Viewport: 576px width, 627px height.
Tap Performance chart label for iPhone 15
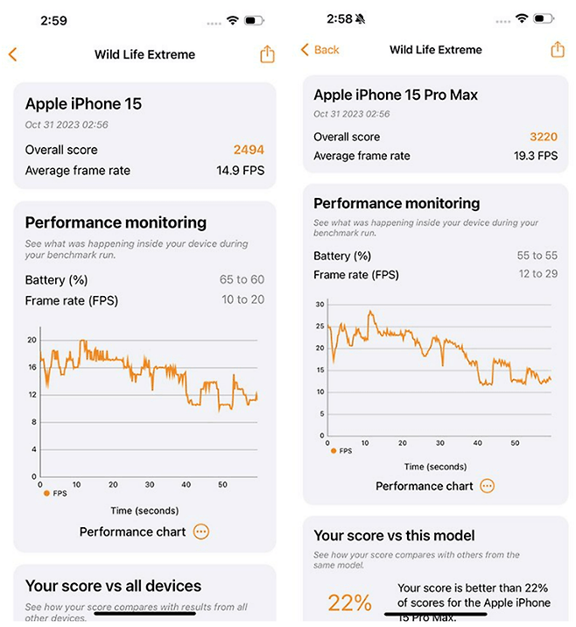click(x=132, y=532)
